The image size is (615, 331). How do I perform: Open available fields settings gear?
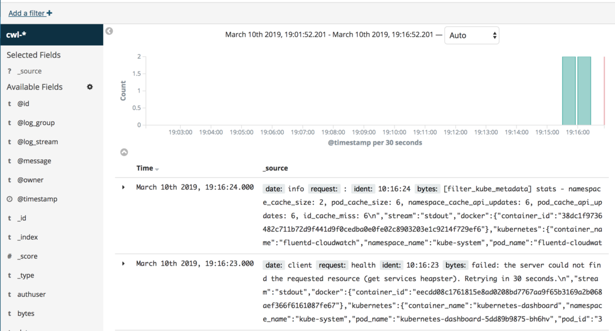click(x=90, y=87)
